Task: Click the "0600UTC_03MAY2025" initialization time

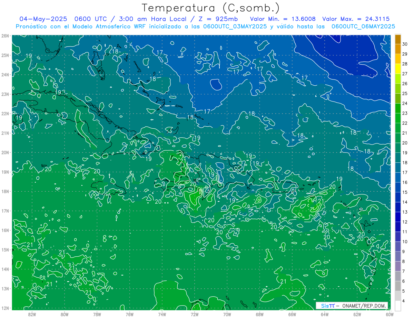Action: 235,26
